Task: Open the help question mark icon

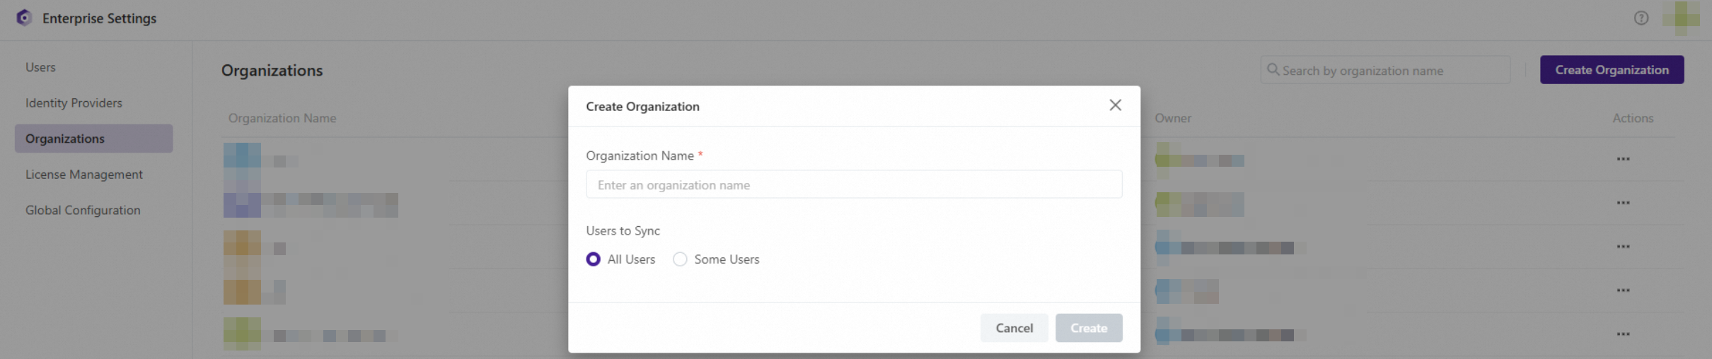Action: coord(1641,18)
